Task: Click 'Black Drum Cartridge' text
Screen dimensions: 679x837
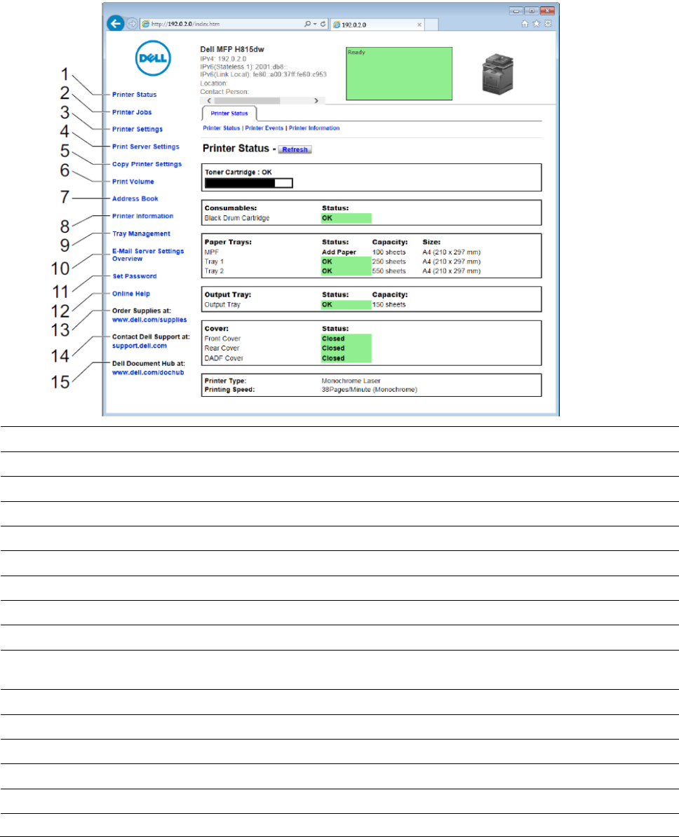Action: [236, 218]
